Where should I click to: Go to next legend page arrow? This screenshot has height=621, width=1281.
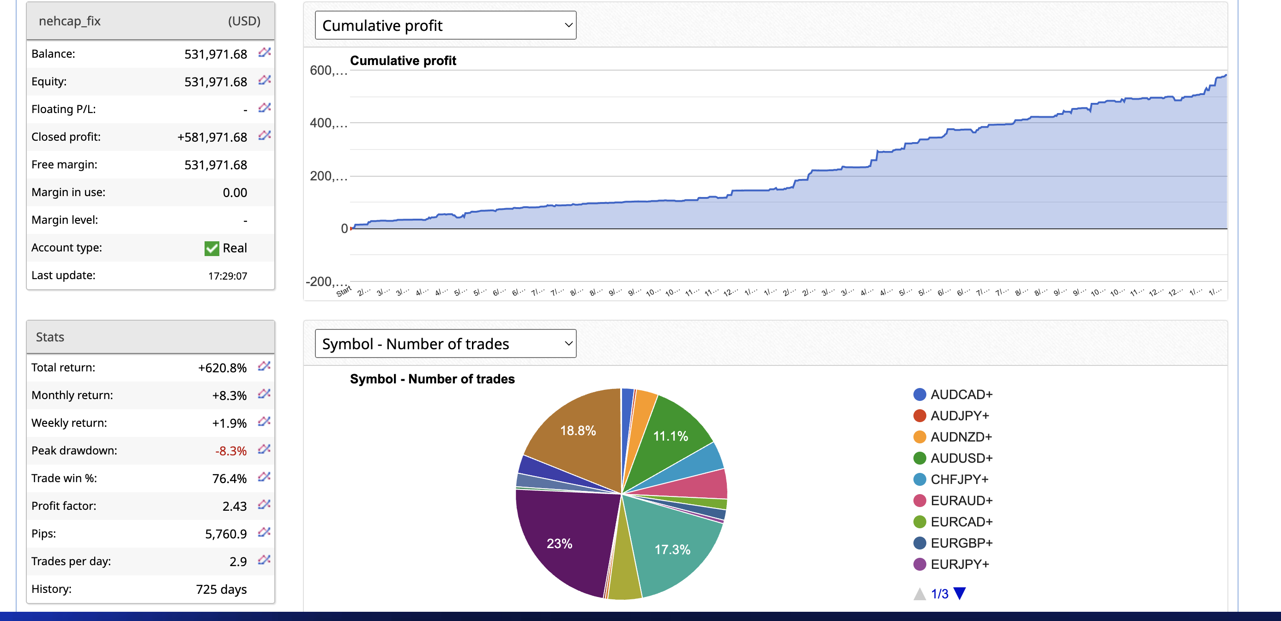960,593
